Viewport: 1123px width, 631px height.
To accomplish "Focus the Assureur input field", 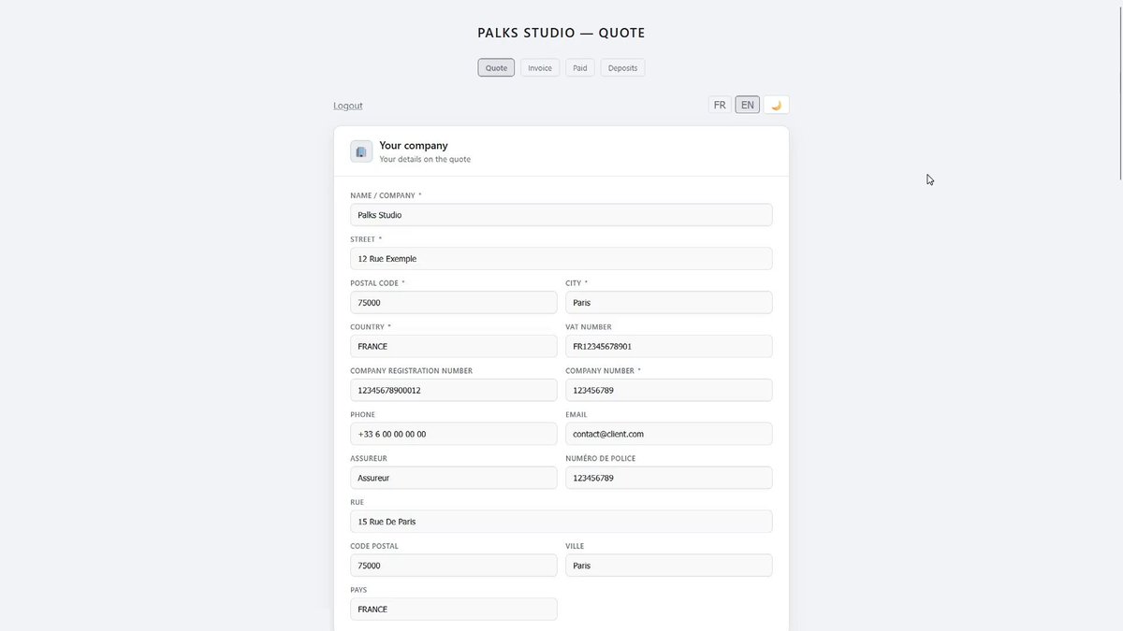I will [x=454, y=478].
